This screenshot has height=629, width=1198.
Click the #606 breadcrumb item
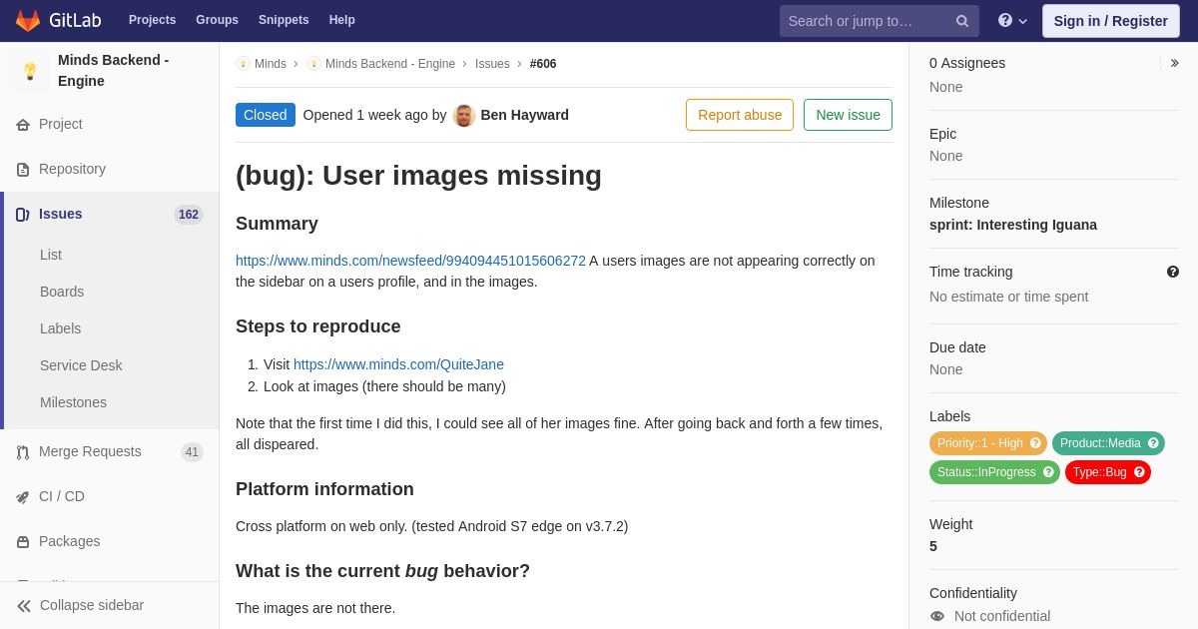click(x=543, y=64)
